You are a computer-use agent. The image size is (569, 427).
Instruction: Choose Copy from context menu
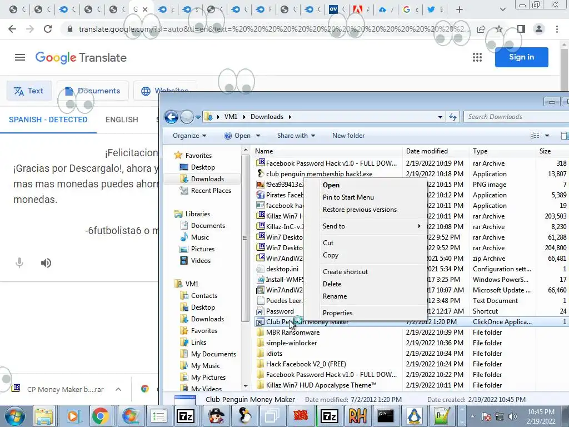330,255
